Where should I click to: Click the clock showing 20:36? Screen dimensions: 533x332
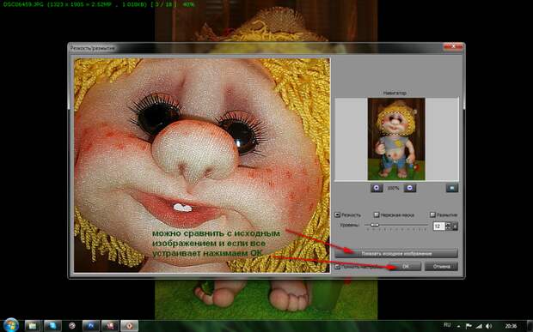[511, 326]
